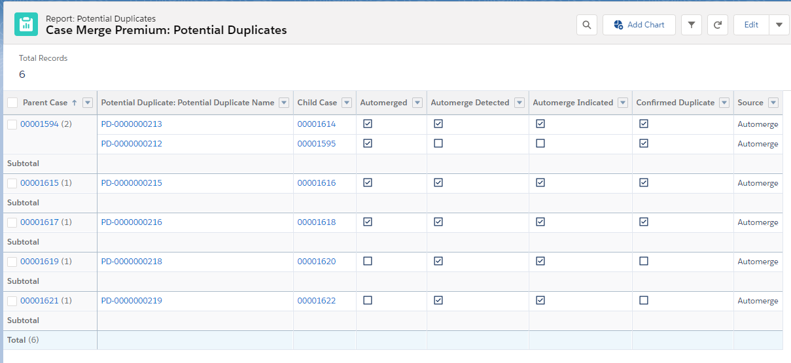Expand the dropdown arrow beside Edit

(779, 25)
